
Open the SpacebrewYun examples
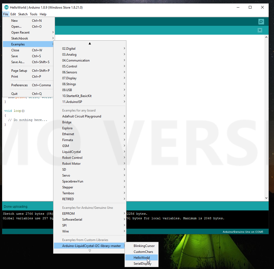pos(90,181)
